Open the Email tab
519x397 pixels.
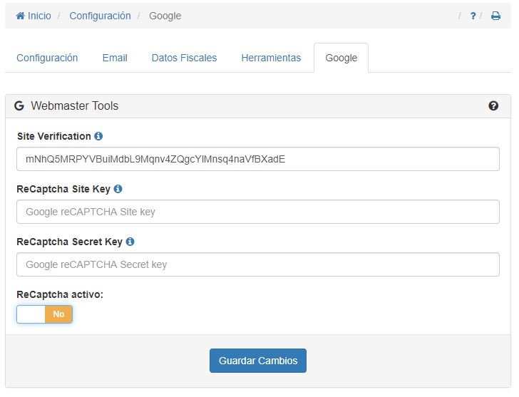pos(115,58)
